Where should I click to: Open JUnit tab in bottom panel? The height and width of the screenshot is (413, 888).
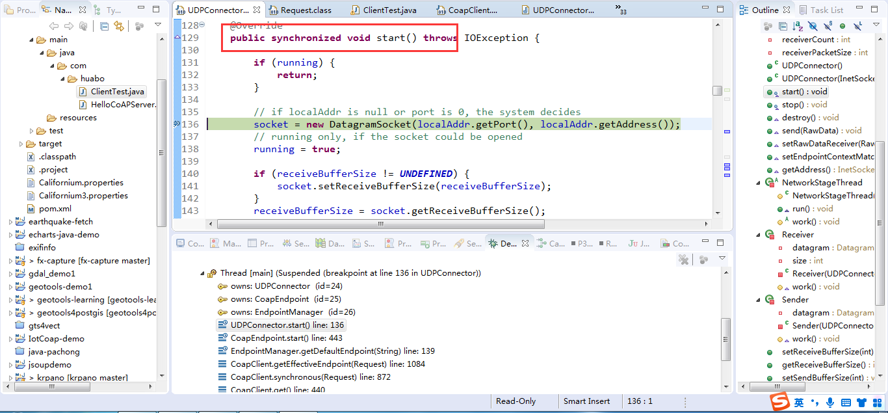[x=639, y=243]
